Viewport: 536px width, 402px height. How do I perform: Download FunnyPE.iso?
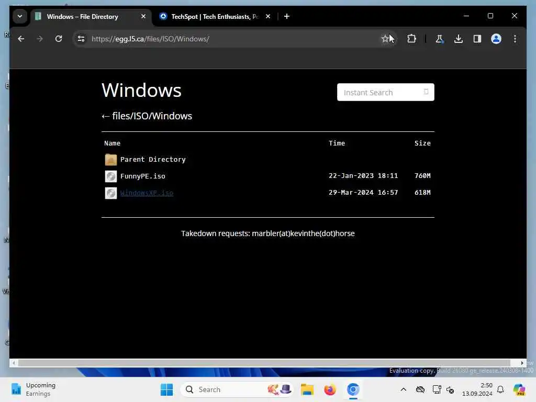point(142,176)
